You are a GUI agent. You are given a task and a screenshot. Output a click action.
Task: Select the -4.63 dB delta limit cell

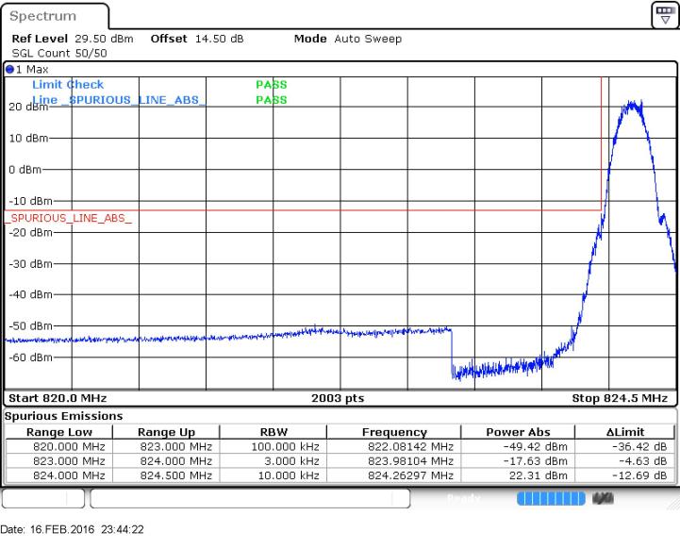tap(625, 461)
